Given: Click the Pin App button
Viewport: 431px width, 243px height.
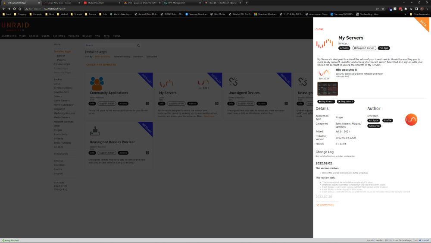Looking at the screenshot, I should 384,48.
